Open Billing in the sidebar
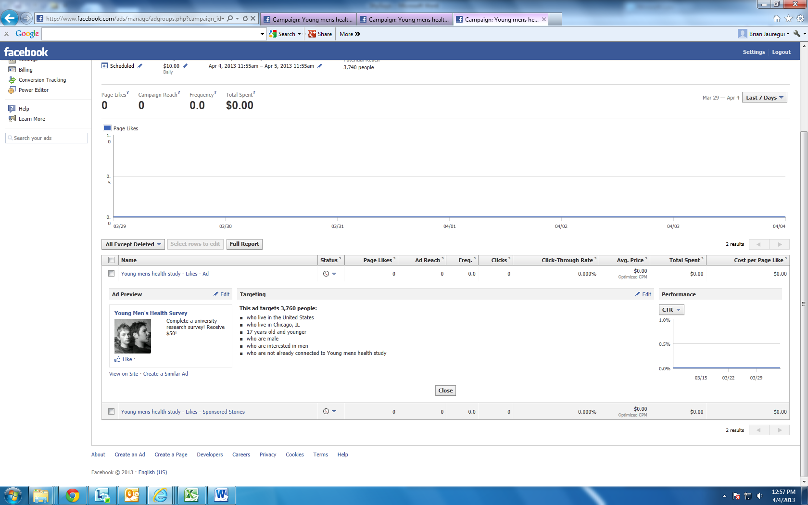This screenshot has height=505, width=808. 25,70
